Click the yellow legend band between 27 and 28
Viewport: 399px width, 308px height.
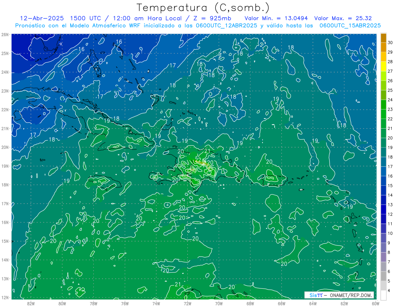click(383, 66)
